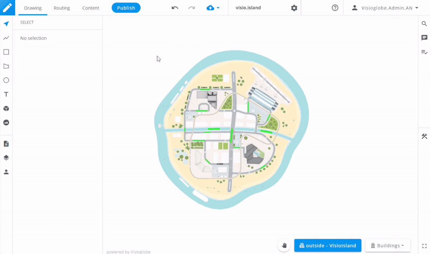Switch to the Routing tab
The height and width of the screenshot is (254, 430).
[62, 8]
